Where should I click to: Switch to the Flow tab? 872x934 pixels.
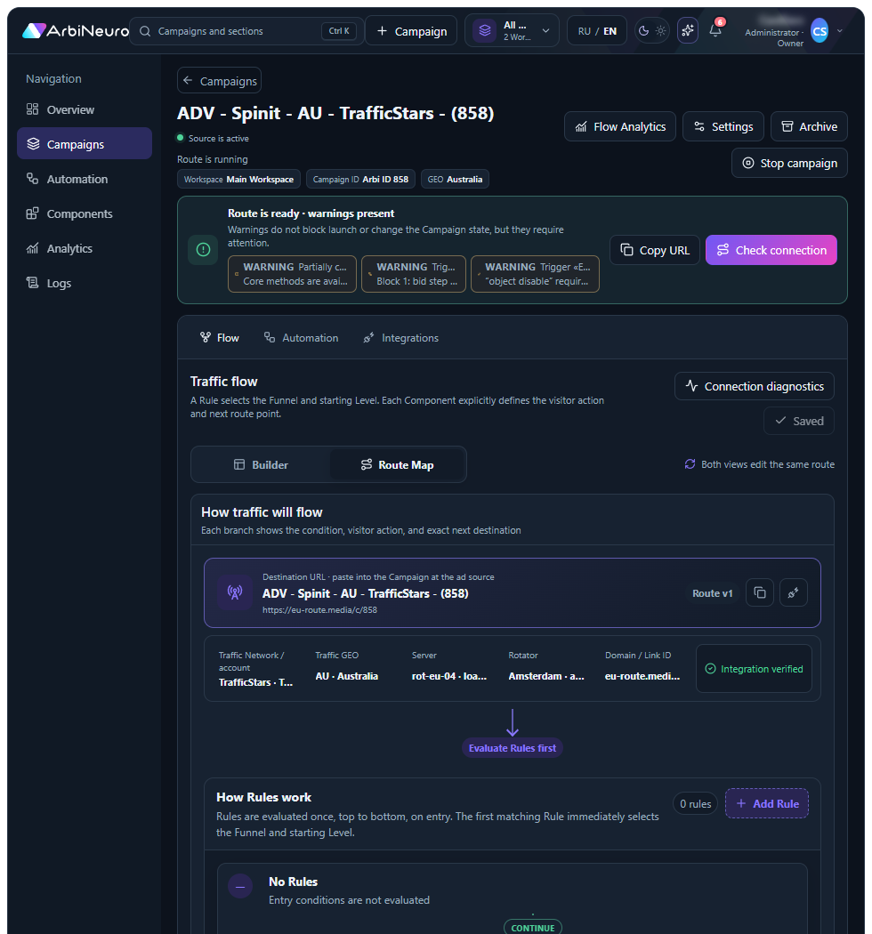click(x=220, y=338)
